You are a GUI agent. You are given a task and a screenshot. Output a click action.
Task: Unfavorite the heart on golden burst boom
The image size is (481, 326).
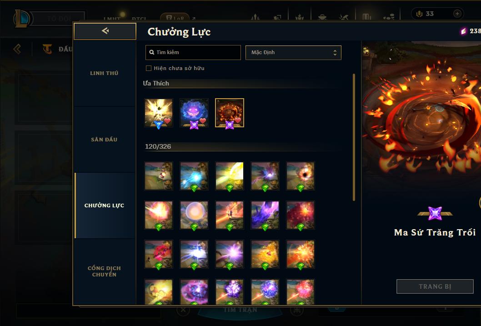167,121
